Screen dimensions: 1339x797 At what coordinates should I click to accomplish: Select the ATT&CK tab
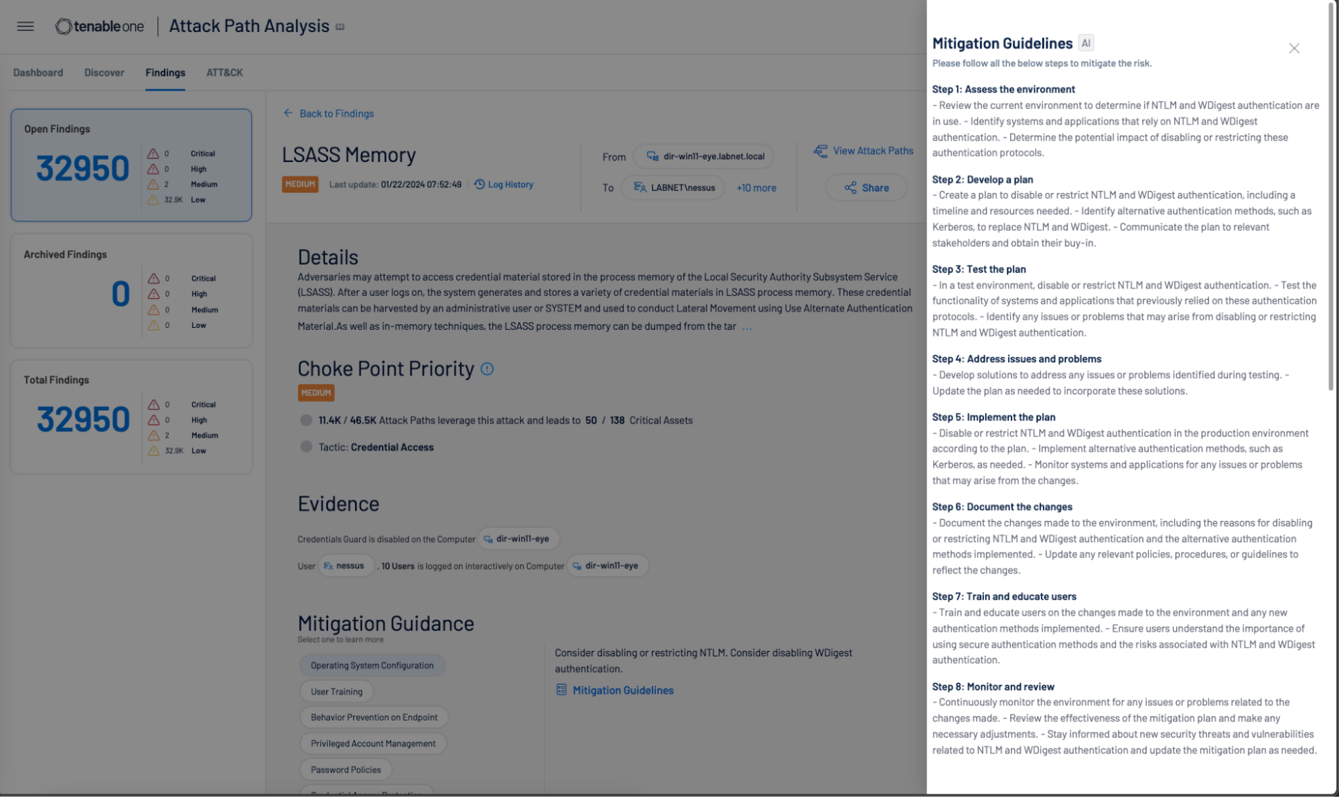[224, 72]
